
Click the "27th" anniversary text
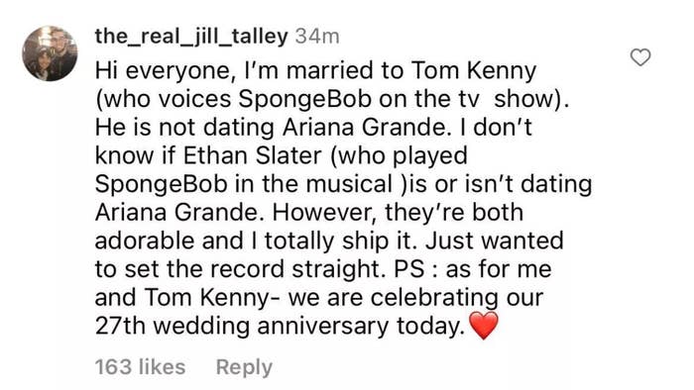(120, 326)
